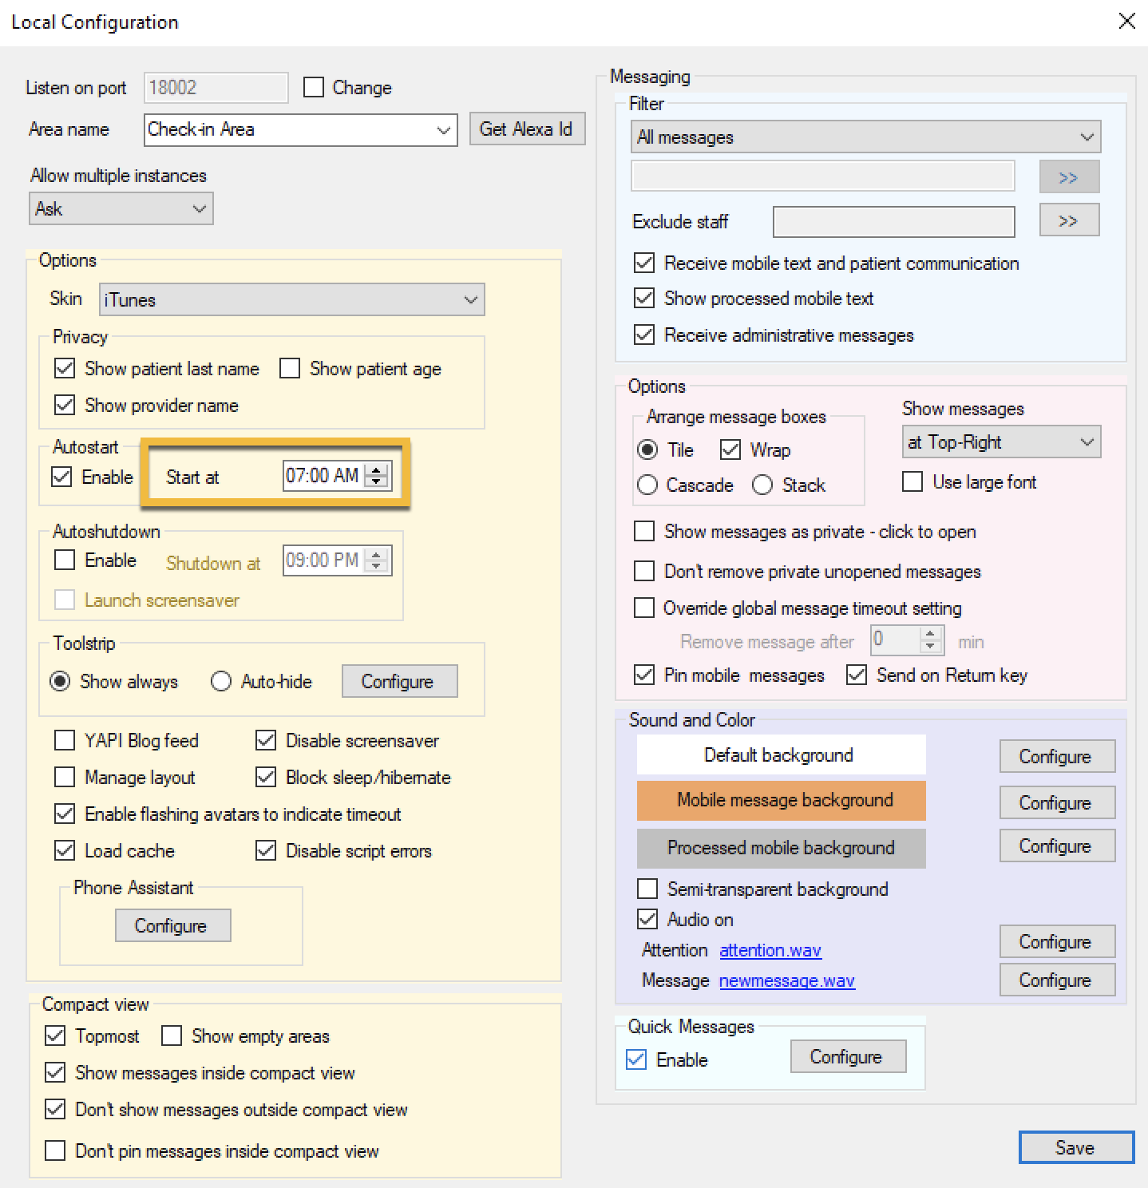Viewport: 1148px width, 1188px height.
Task: Click the Processed mobile background swatch
Action: (781, 848)
